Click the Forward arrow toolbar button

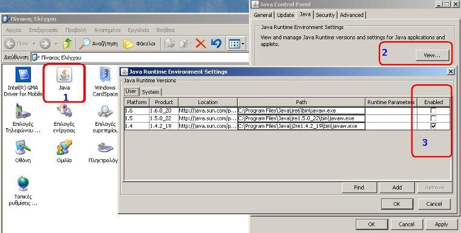45,44
